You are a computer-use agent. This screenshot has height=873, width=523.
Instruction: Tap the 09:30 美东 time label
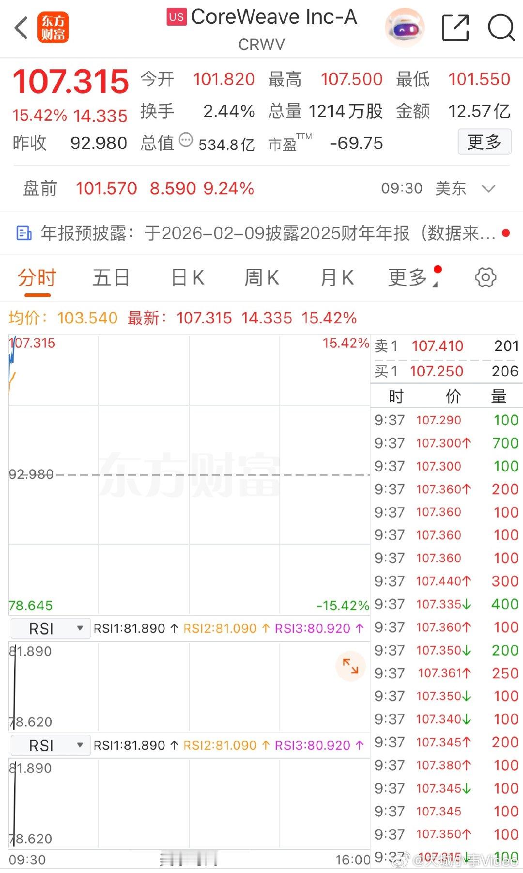tap(424, 189)
